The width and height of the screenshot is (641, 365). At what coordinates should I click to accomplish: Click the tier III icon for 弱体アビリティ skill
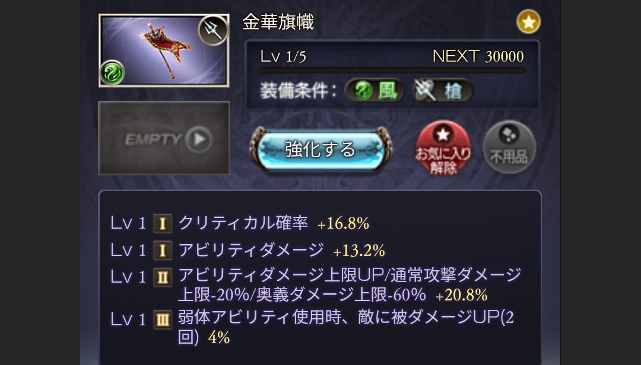tap(162, 320)
